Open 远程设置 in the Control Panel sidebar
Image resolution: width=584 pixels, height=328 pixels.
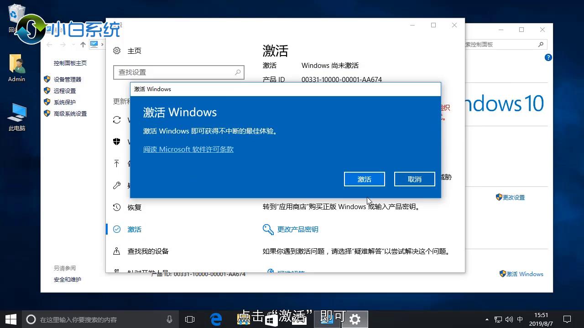[x=65, y=91]
